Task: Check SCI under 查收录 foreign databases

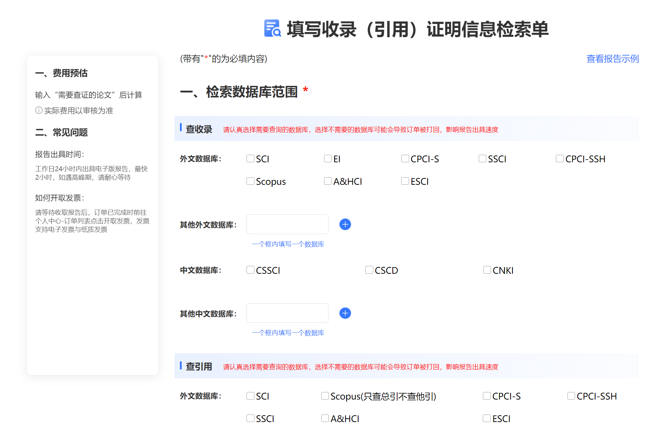Action: point(250,159)
